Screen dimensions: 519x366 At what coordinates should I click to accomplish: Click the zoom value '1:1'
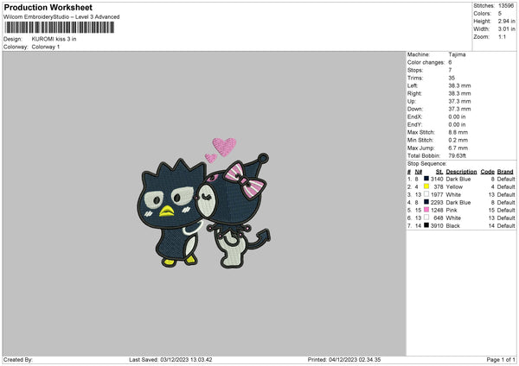[502, 36]
